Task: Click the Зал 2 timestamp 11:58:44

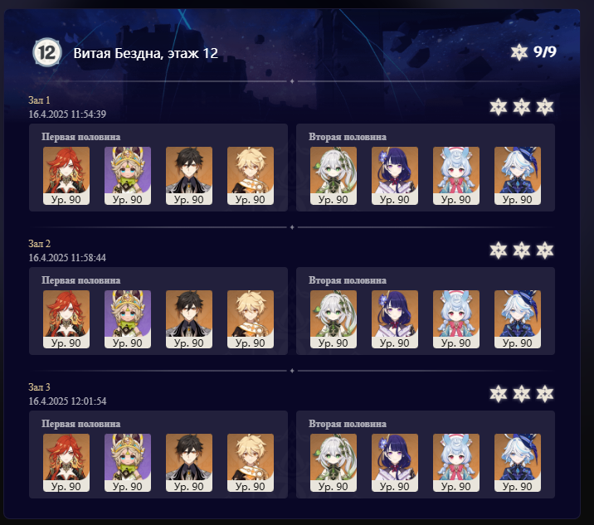Action: [67, 258]
